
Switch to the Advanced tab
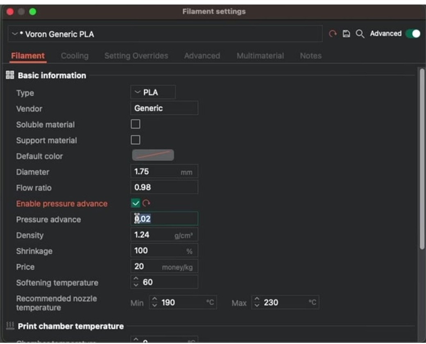click(202, 56)
